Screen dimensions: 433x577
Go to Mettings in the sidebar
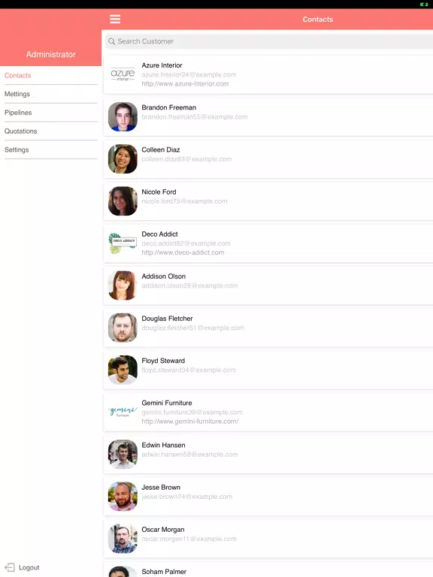[x=17, y=94]
